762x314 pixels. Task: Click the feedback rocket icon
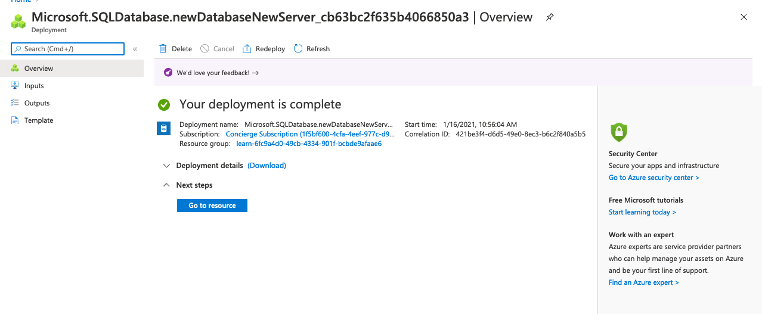tap(168, 73)
